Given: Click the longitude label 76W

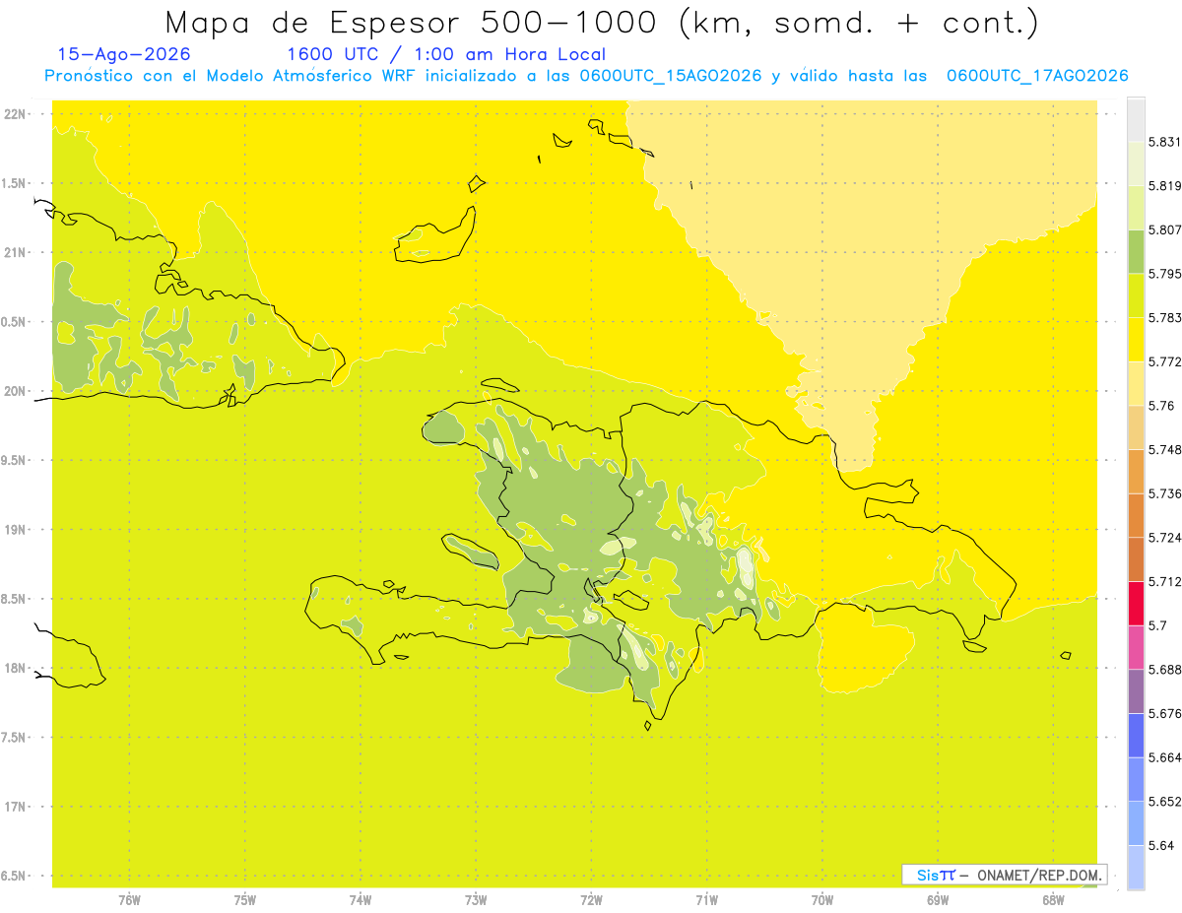Looking at the screenshot, I should [x=129, y=900].
